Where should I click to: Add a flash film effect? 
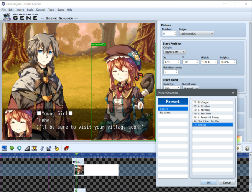(35, 148)
